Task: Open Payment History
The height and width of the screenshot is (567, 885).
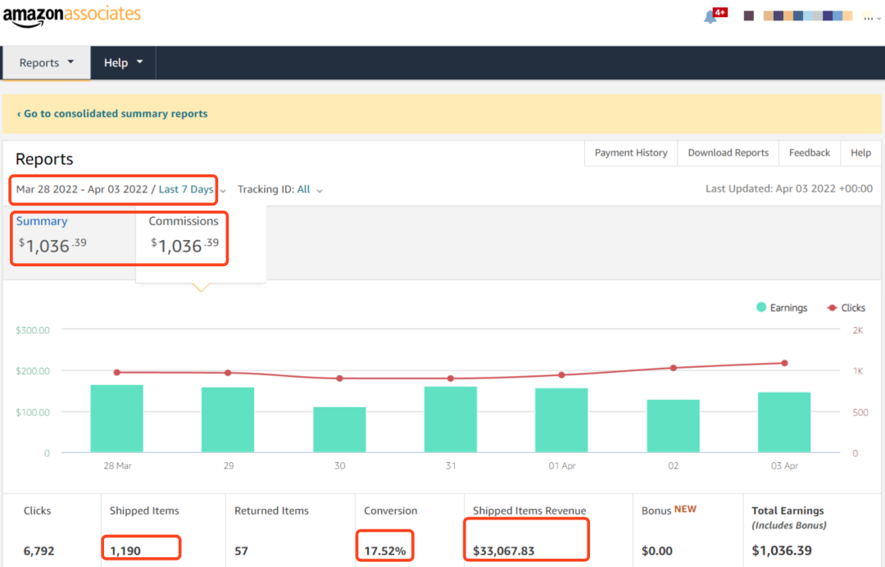Action: pyautogui.click(x=630, y=152)
